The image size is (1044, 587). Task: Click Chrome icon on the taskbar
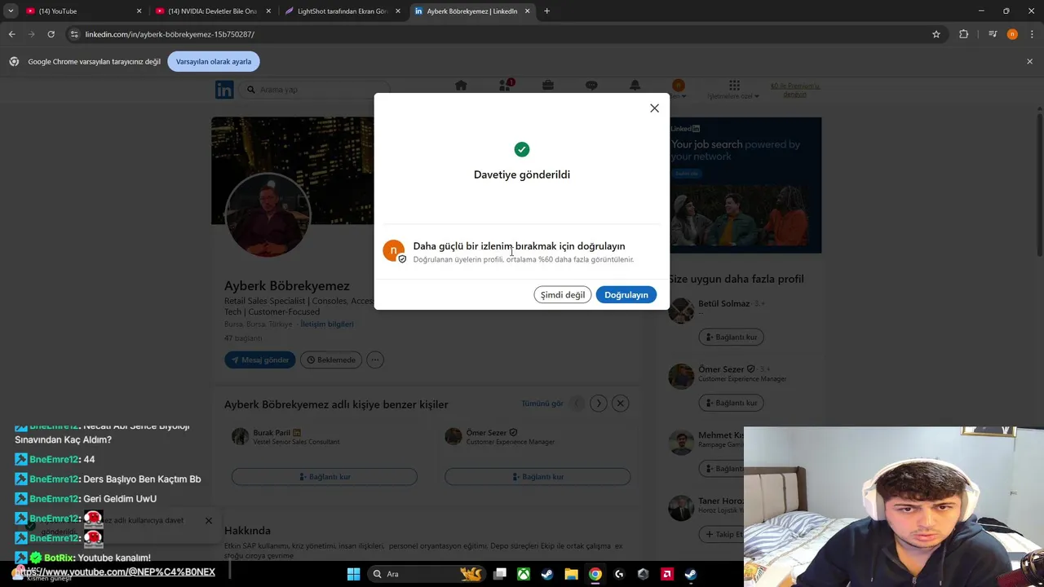tap(595, 574)
